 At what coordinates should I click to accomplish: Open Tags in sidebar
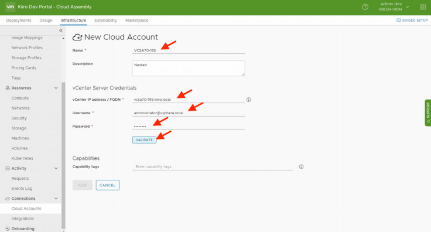pyautogui.click(x=16, y=78)
